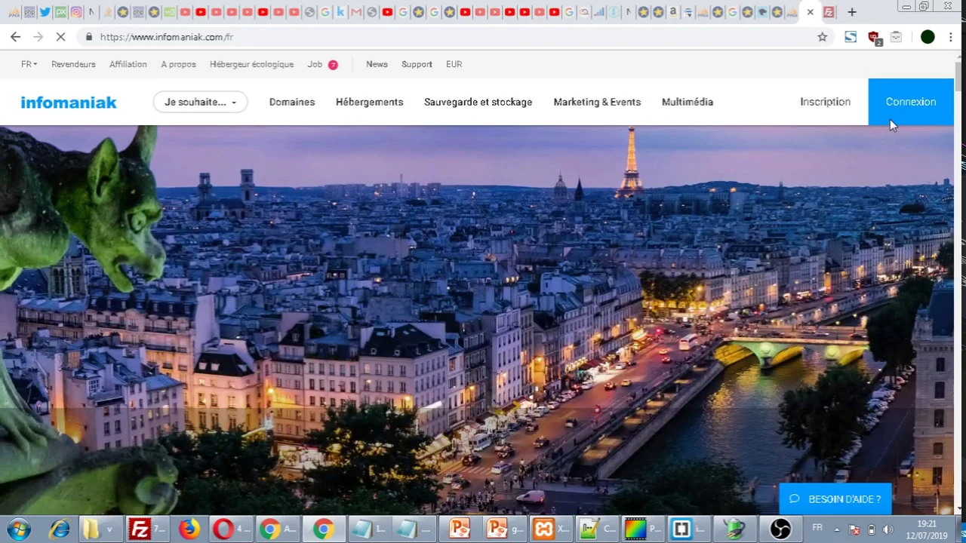966x543 pixels.
Task: Click the dark green profile avatar
Action: 928,37
